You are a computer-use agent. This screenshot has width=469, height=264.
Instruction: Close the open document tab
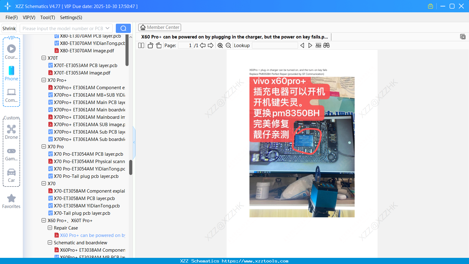click(x=463, y=37)
